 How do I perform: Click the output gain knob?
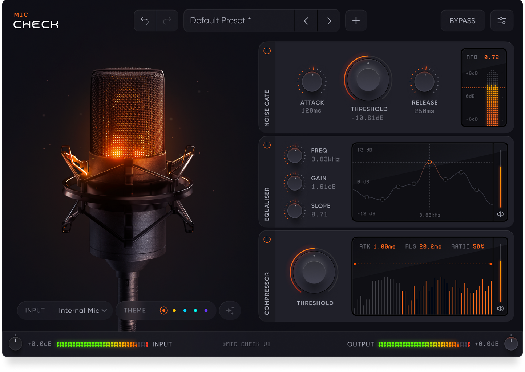coord(511,344)
